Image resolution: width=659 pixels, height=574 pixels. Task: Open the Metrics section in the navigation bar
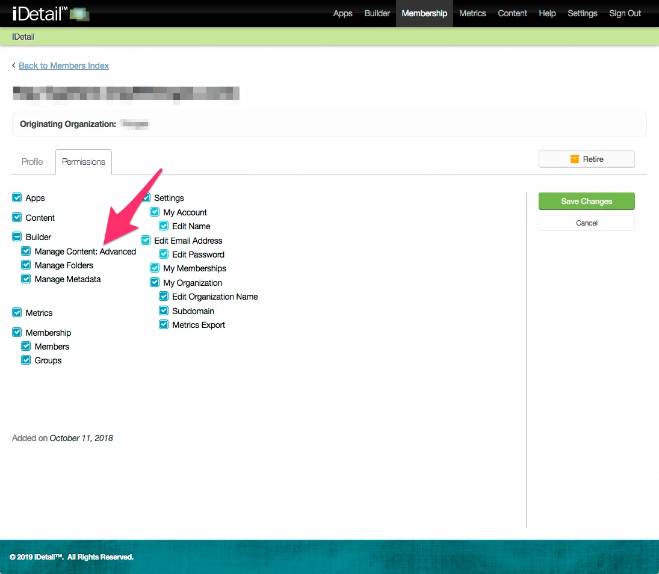click(x=472, y=13)
